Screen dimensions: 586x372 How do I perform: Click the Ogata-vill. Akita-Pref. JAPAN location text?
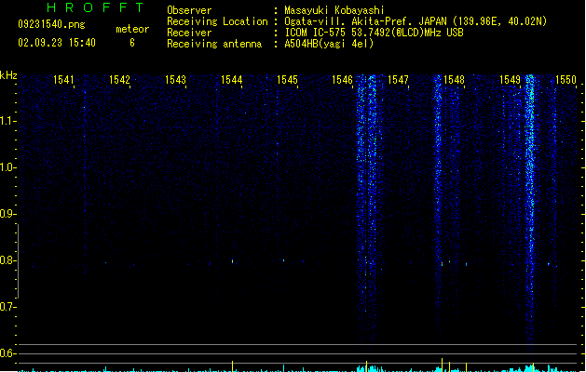(x=416, y=21)
